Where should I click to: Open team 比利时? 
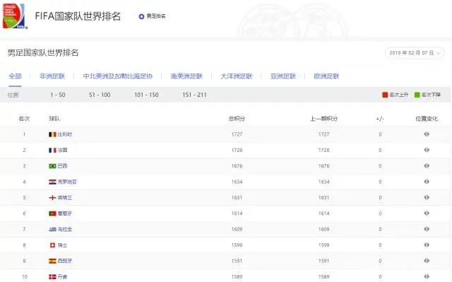[x=65, y=134]
